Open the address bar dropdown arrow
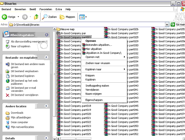The image size is (185, 140). click(167, 25)
